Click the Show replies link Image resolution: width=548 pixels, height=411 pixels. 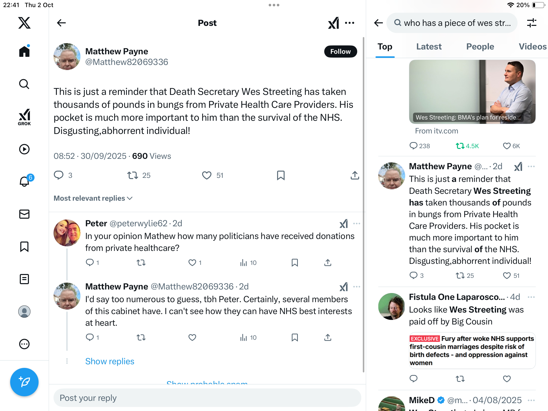click(110, 361)
